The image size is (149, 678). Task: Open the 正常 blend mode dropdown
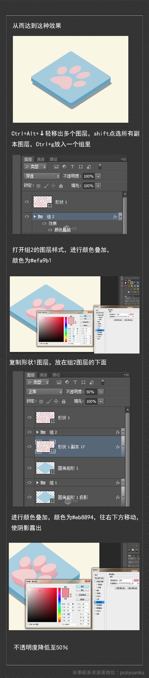pos(44,392)
